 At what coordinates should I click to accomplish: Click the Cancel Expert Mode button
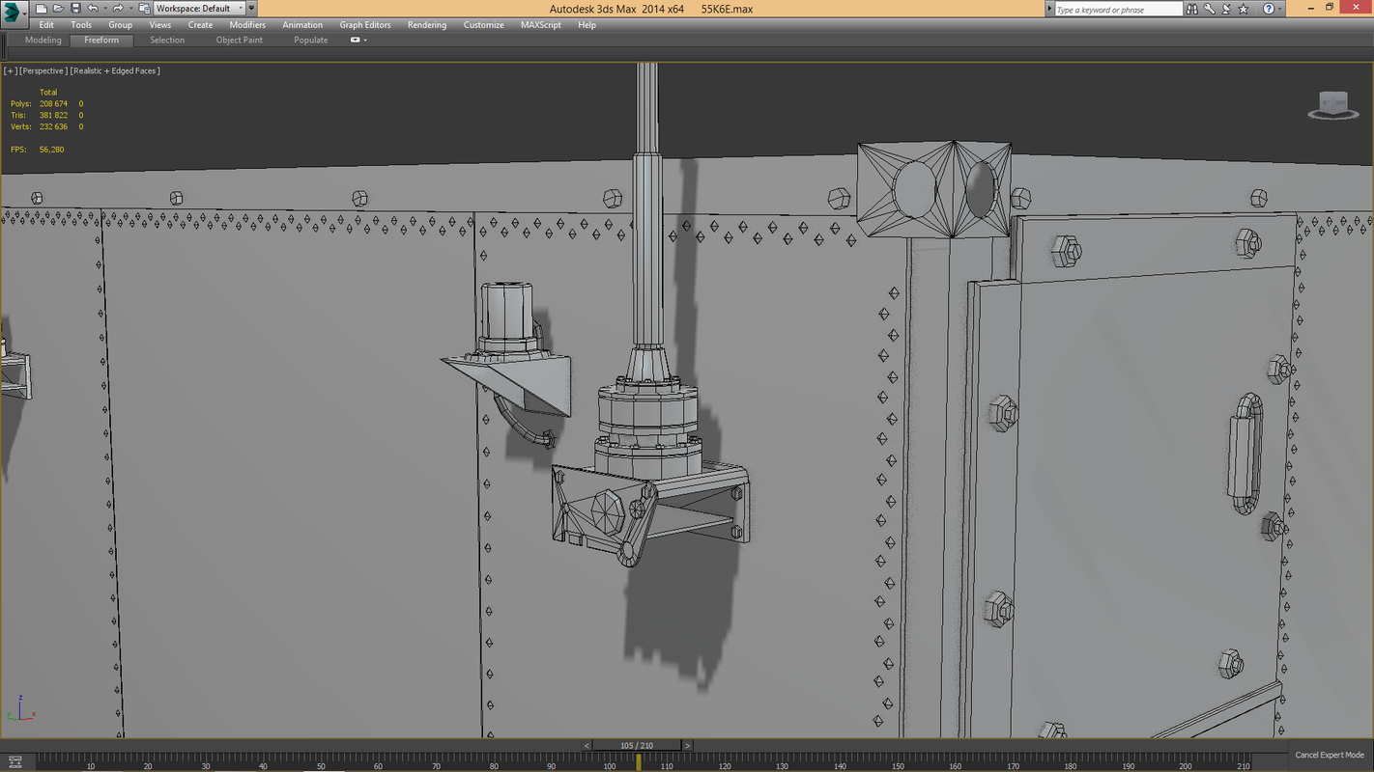pos(1329,756)
